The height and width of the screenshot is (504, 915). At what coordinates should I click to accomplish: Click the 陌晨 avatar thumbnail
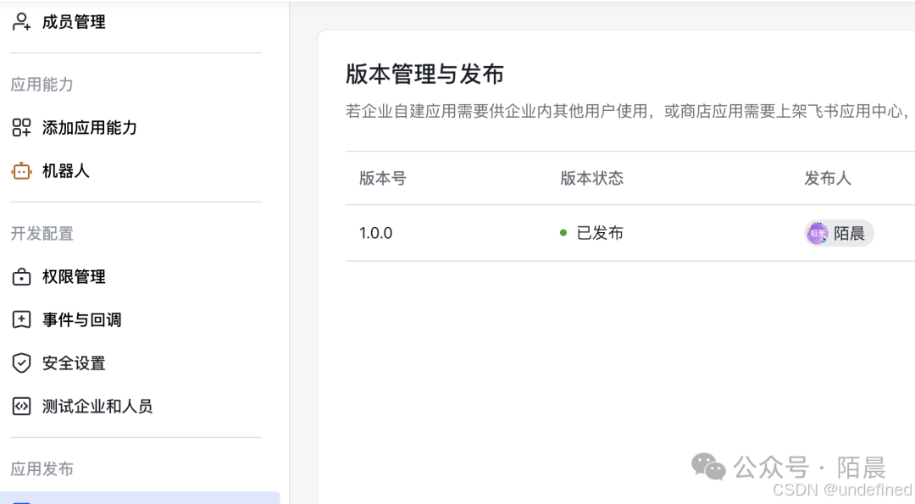coord(818,233)
